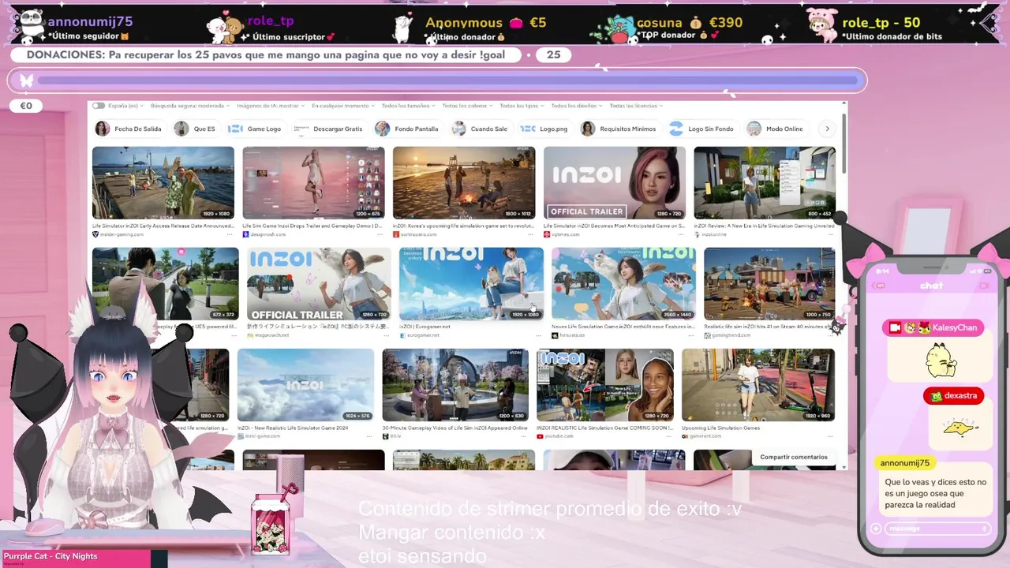Click the gamingtrend.com source link
Image resolution: width=1010 pixels, height=568 pixels.
[730, 335]
